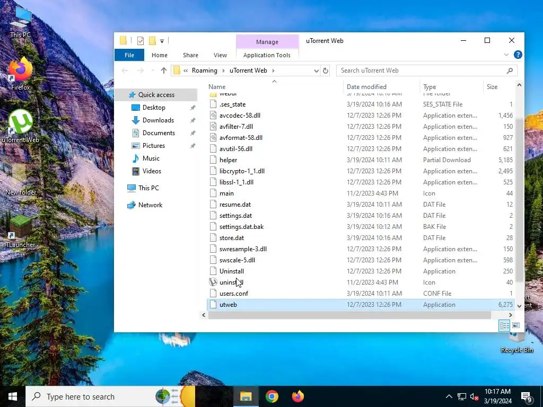
Task: Select the New folder desktop icon
Action: [x=21, y=179]
